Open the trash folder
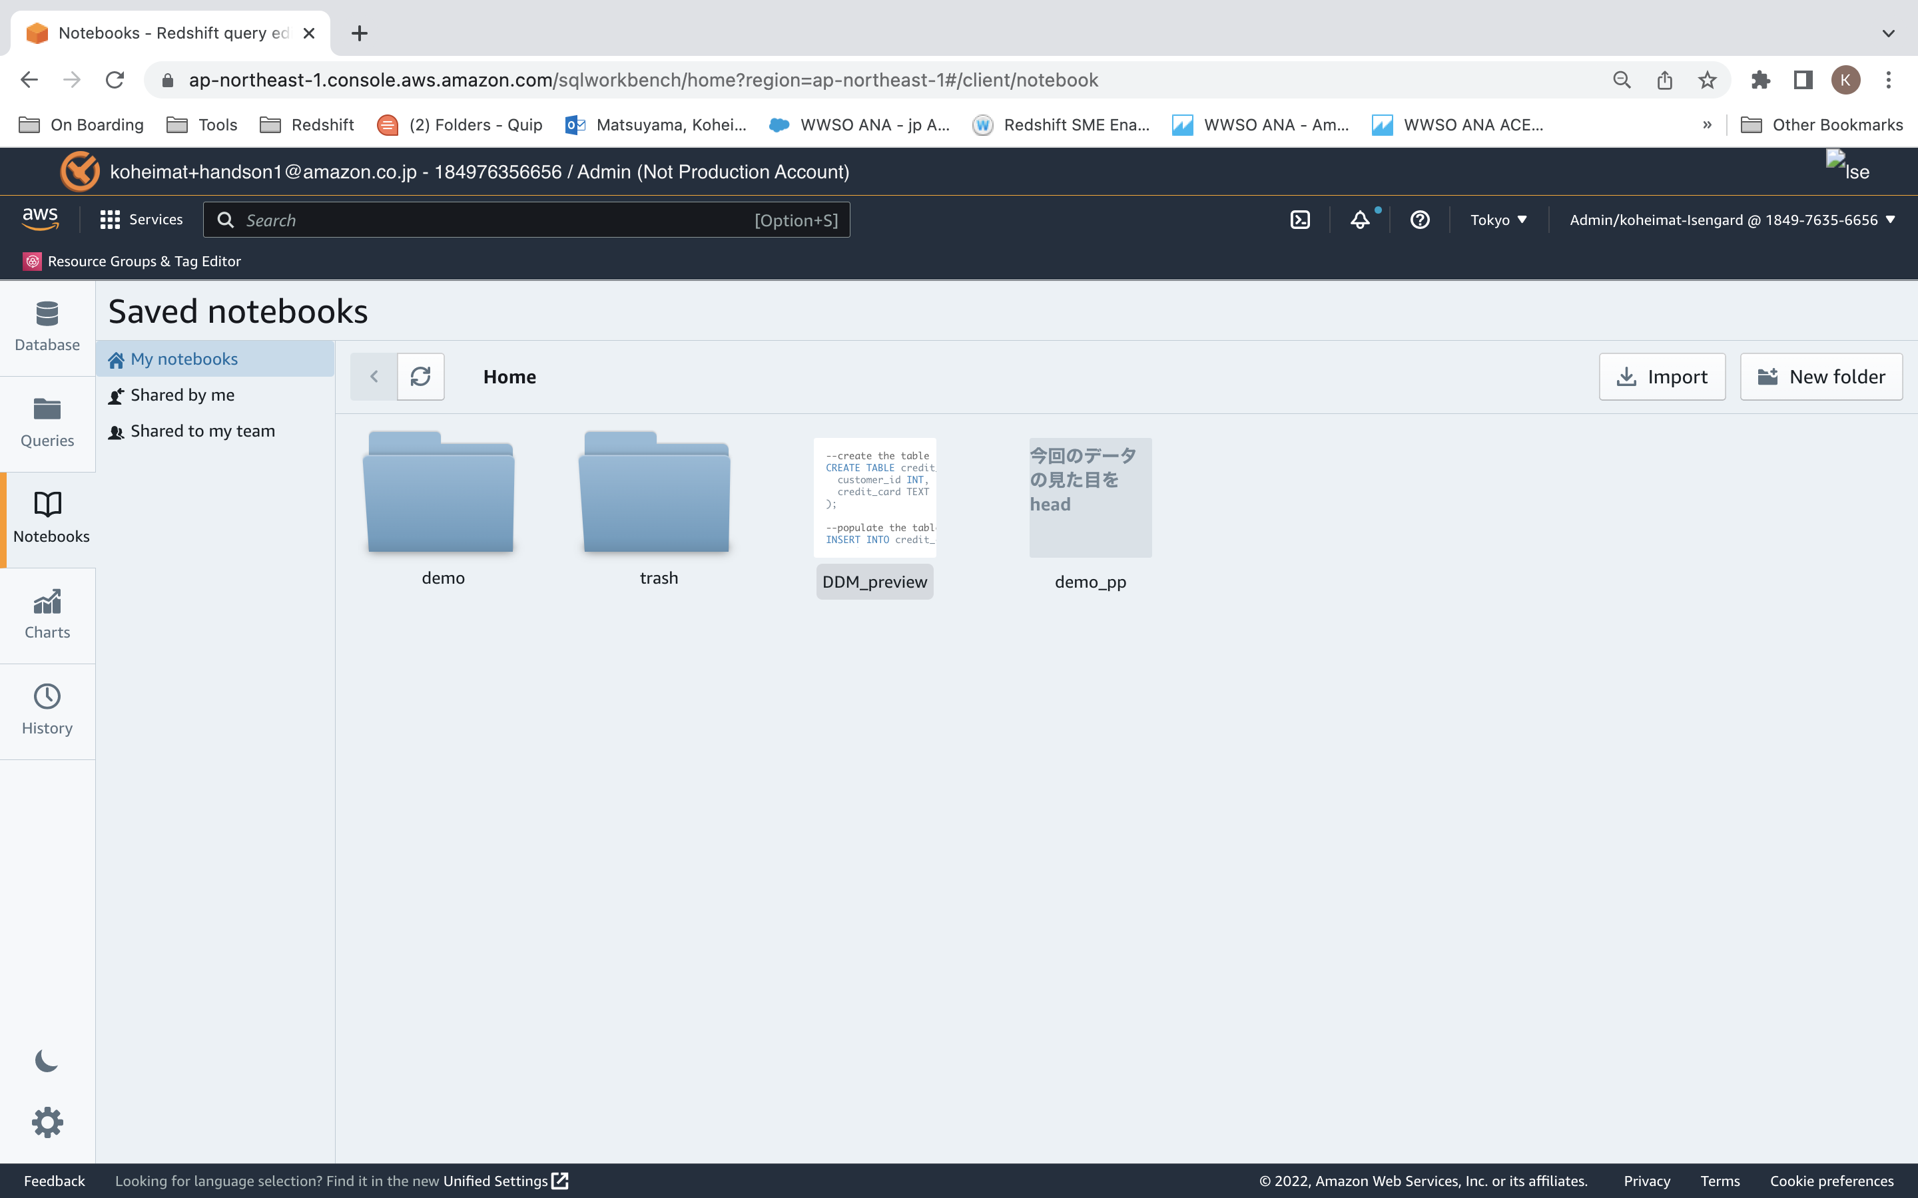The width and height of the screenshot is (1918, 1198). click(x=655, y=494)
